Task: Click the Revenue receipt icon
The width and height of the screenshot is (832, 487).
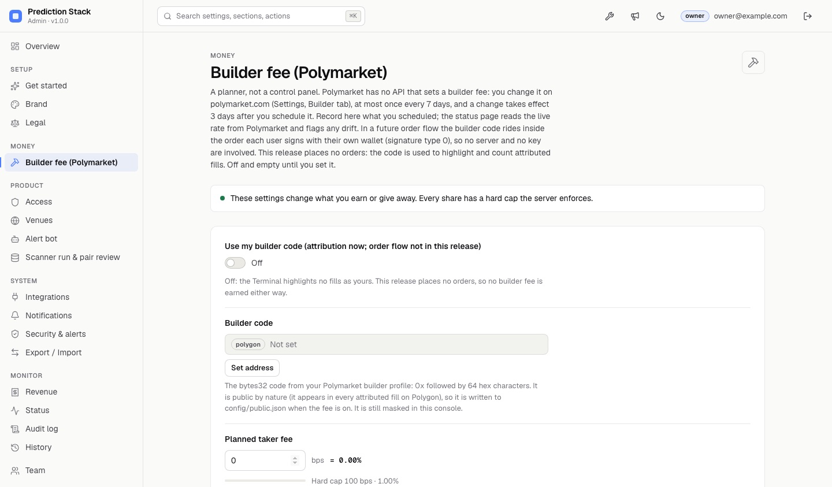Action: pos(15,392)
